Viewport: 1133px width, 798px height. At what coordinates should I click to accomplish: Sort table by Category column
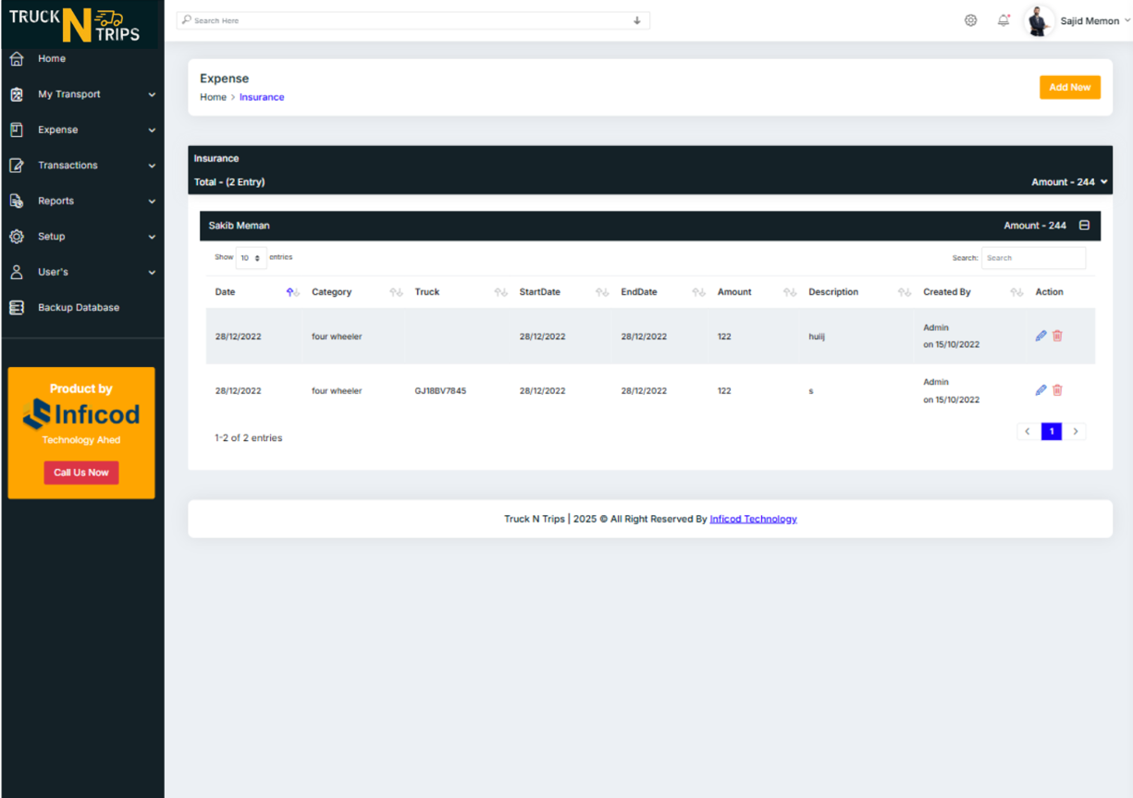(x=396, y=292)
